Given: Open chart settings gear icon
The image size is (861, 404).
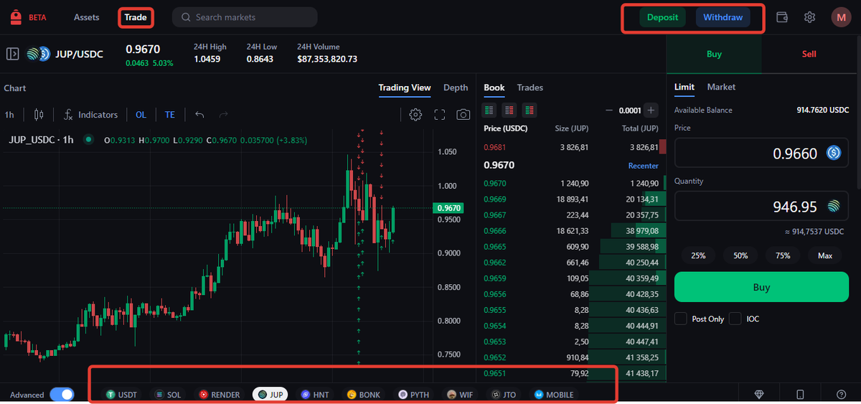Looking at the screenshot, I should tap(415, 115).
